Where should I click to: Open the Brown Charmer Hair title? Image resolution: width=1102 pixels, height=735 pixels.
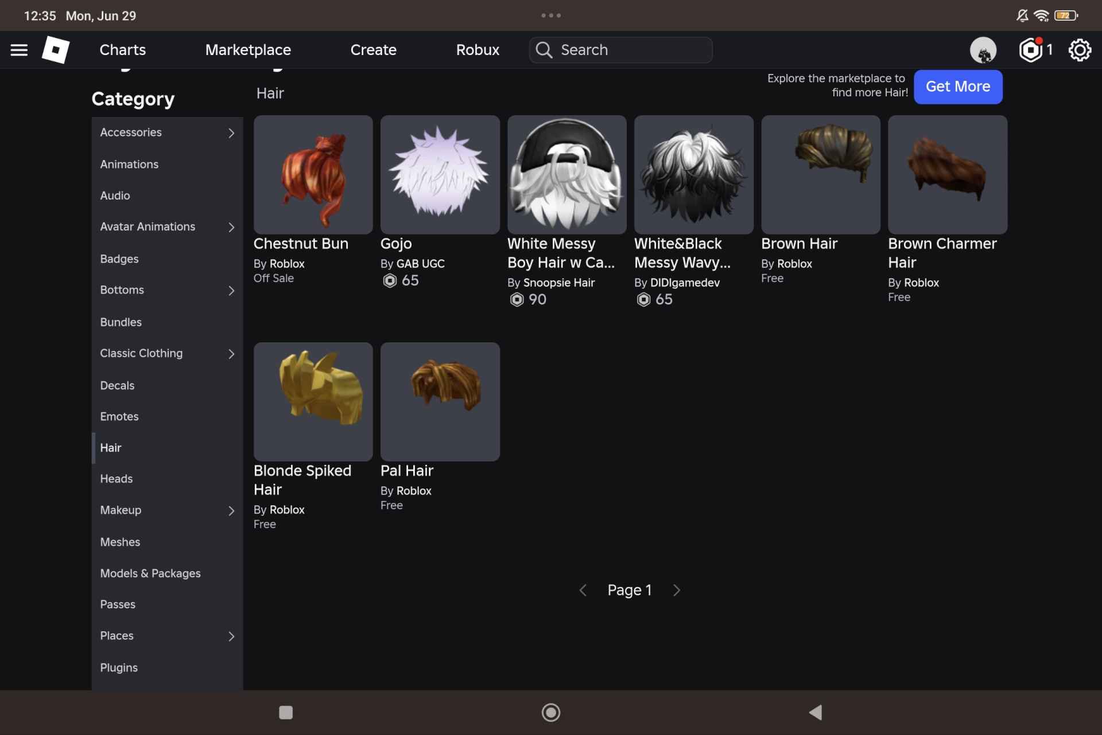[942, 253]
